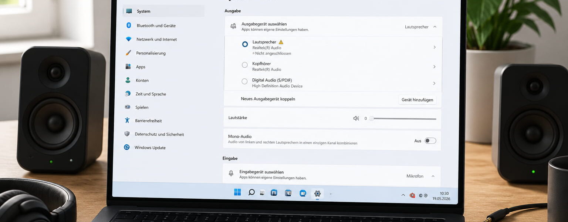This screenshot has height=222, width=568.
Task: Click the Lautstärke volume slider
Action: (403, 119)
